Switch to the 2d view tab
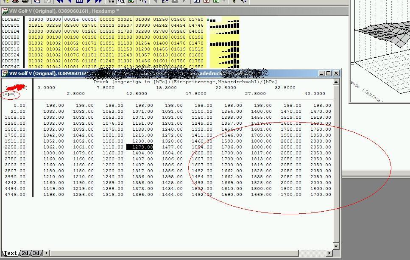This screenshot has width=410, height=260. coord(25,253)
